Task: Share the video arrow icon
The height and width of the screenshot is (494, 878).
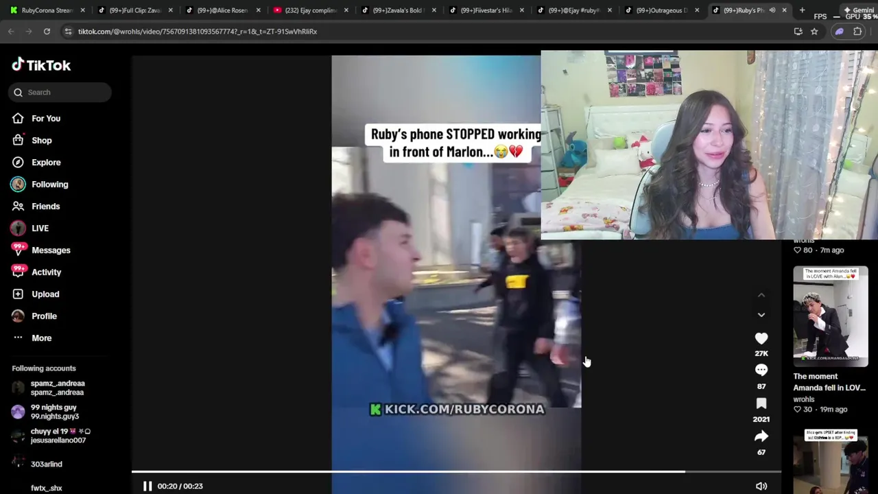Action: [761, 436]
